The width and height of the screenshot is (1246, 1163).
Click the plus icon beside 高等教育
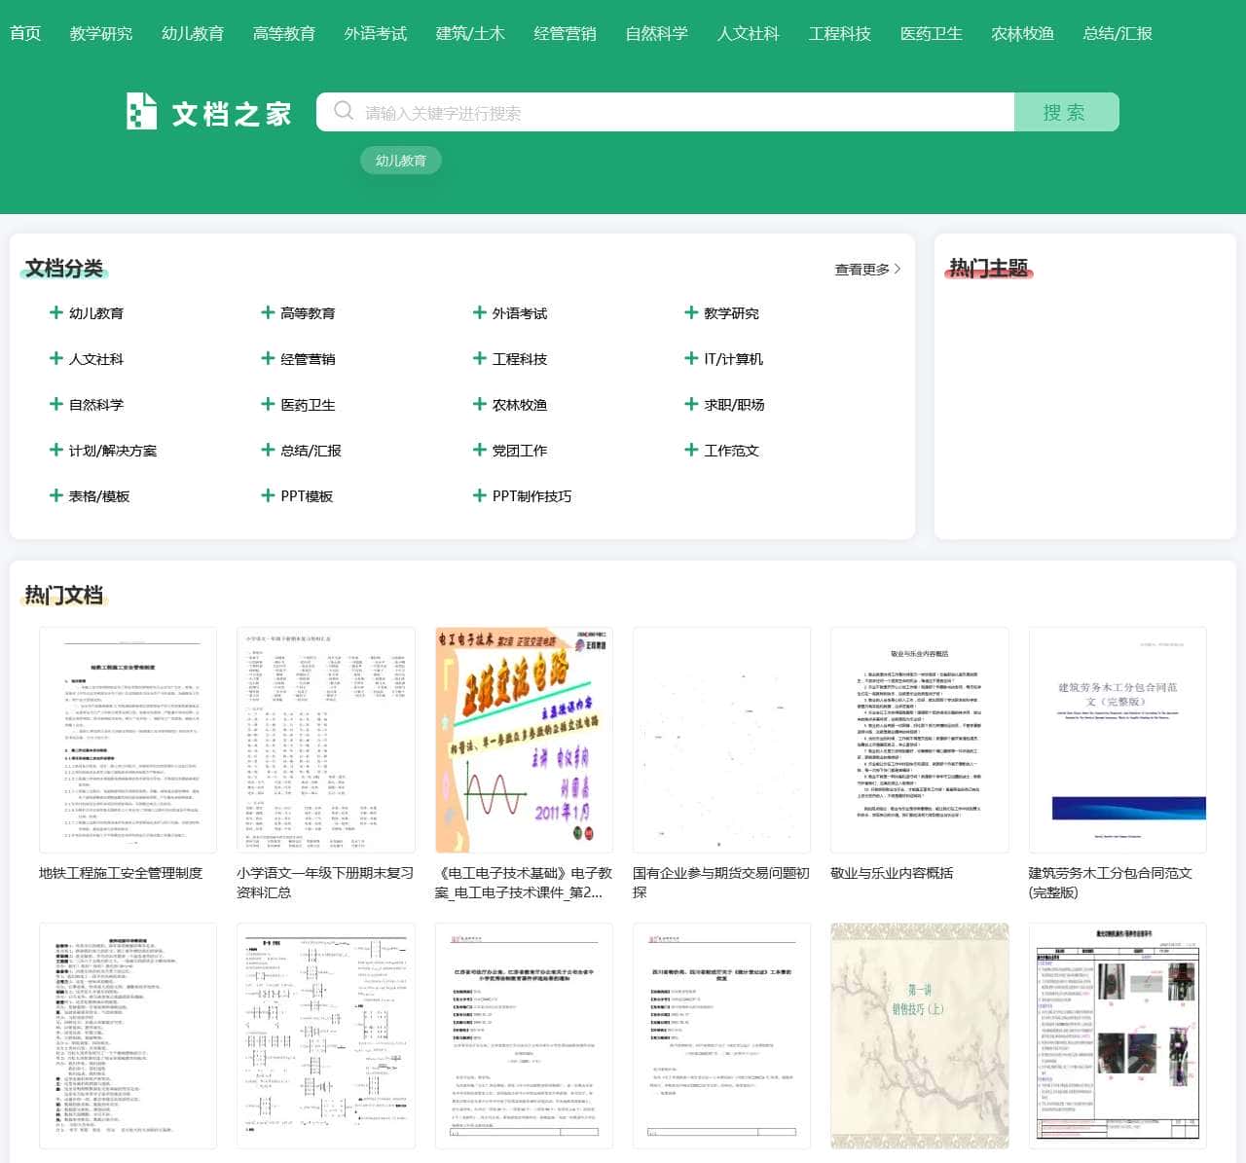[268, 312]
